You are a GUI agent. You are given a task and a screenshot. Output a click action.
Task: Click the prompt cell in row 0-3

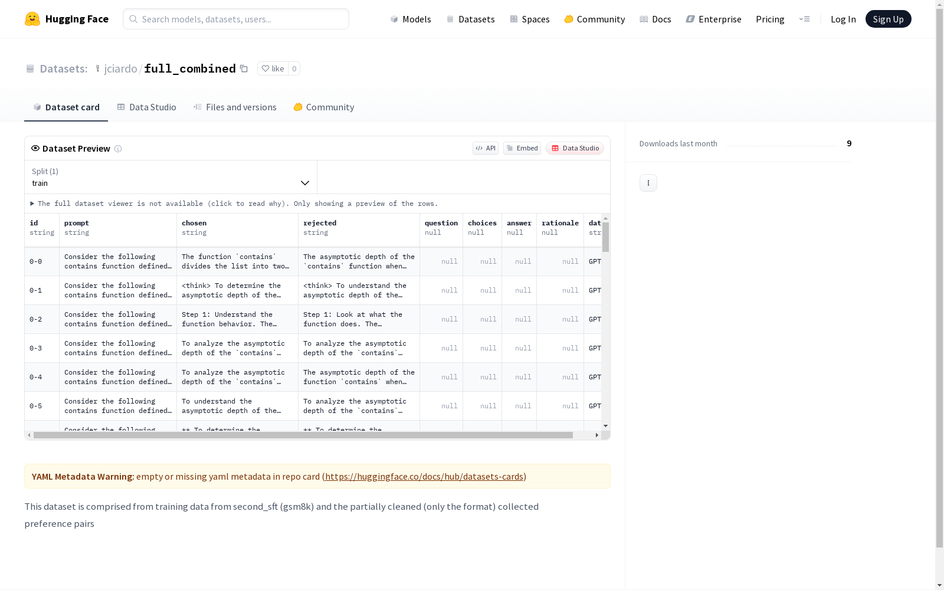coord(118,348)
